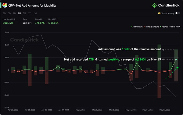This screenshot has height=115, width=183.
Task: Click the Smart Money label text
Action: coord(167,13)
